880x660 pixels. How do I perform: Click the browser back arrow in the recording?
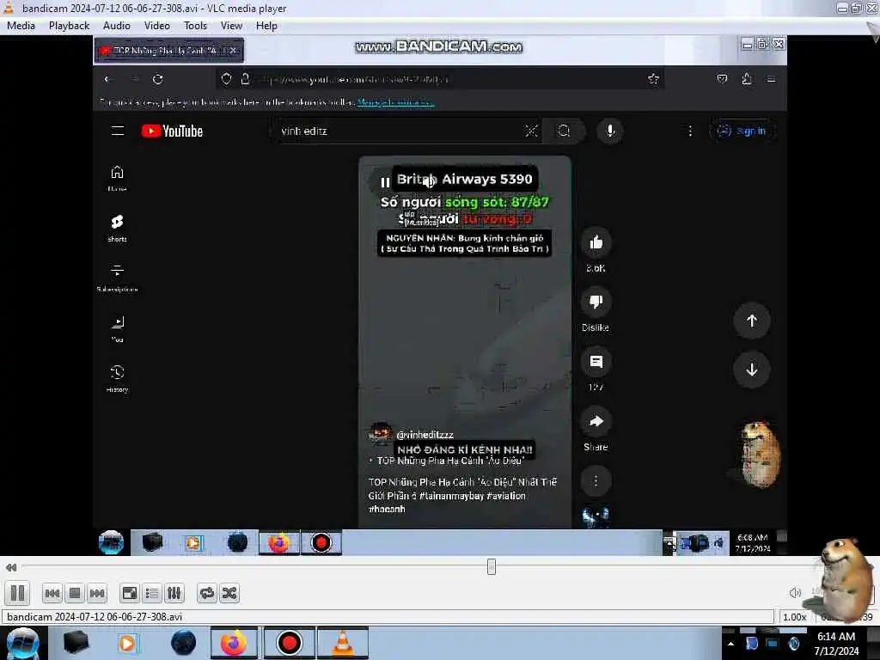107,79
